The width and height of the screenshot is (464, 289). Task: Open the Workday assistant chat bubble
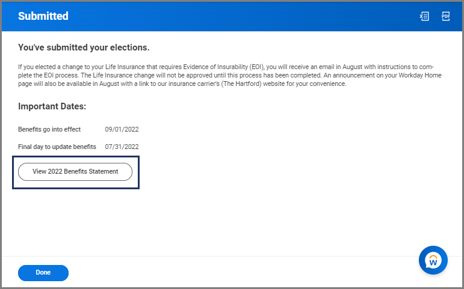pyautogui.click(x=433, y=261)
